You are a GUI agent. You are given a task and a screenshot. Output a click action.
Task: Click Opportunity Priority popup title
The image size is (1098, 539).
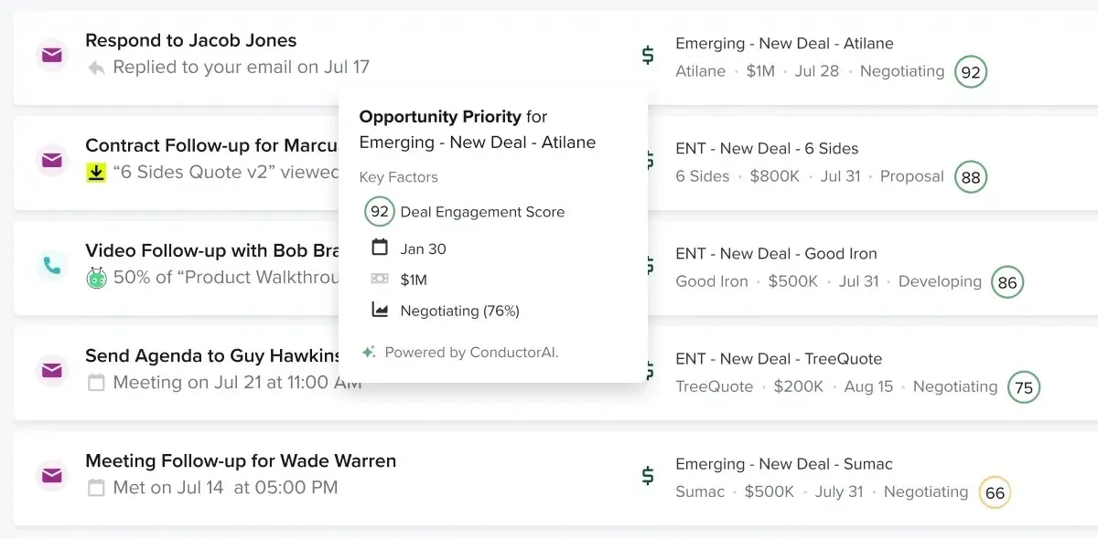coord(477,129)
